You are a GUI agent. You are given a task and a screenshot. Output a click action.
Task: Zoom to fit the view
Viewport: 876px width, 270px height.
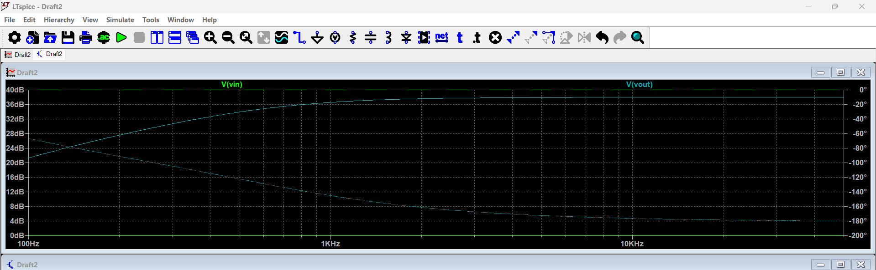pos(246,37)
